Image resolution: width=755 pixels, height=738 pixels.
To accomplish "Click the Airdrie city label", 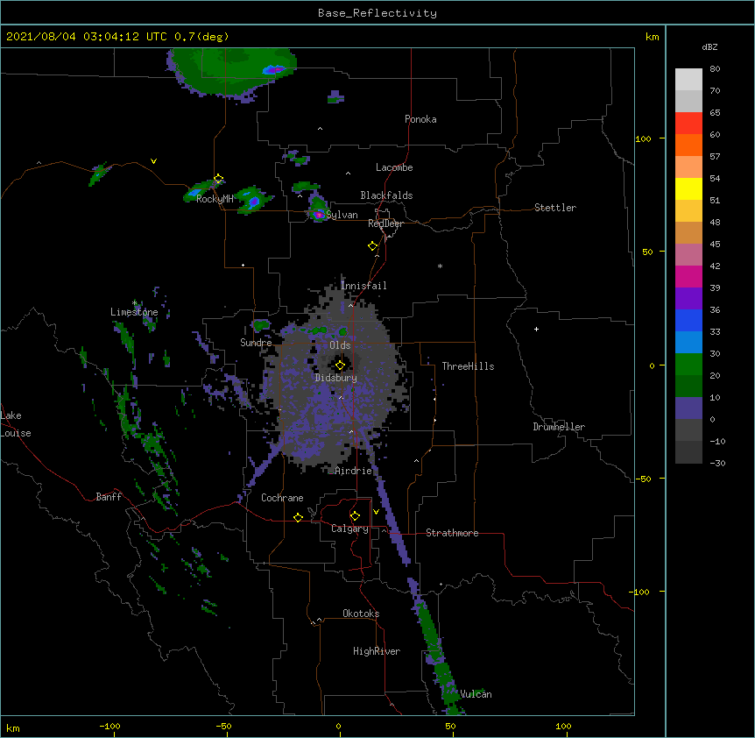I will coord(354,471).
